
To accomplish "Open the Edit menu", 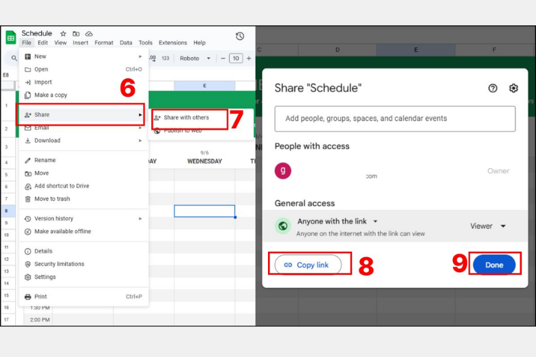I will pos(43,43).
